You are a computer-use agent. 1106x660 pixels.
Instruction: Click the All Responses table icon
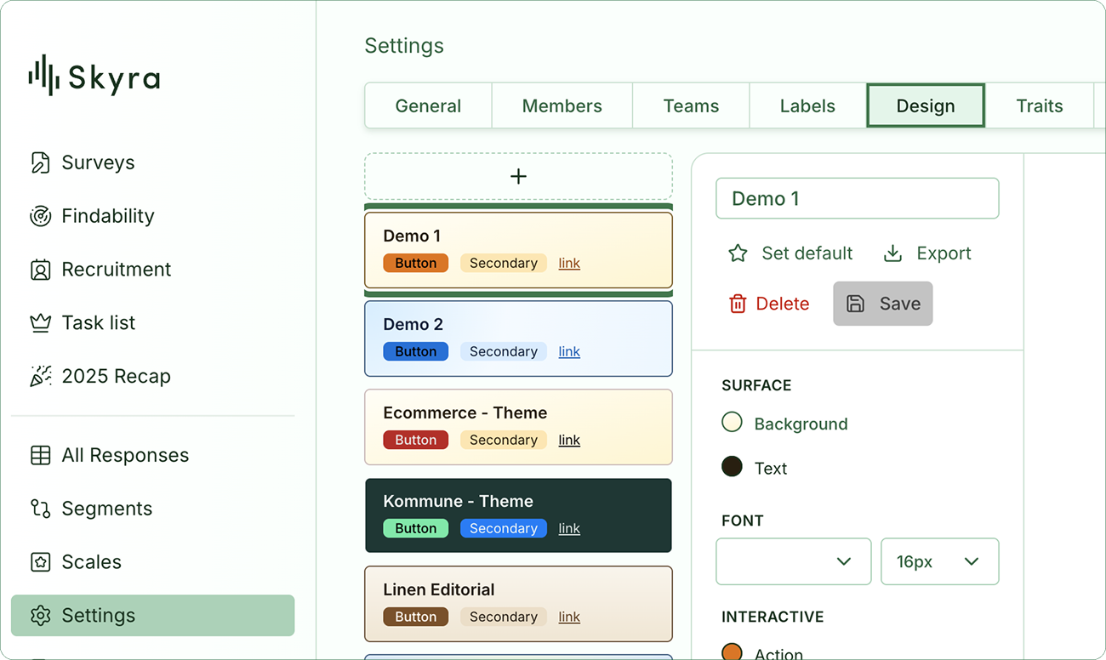[x=40, y=455]
